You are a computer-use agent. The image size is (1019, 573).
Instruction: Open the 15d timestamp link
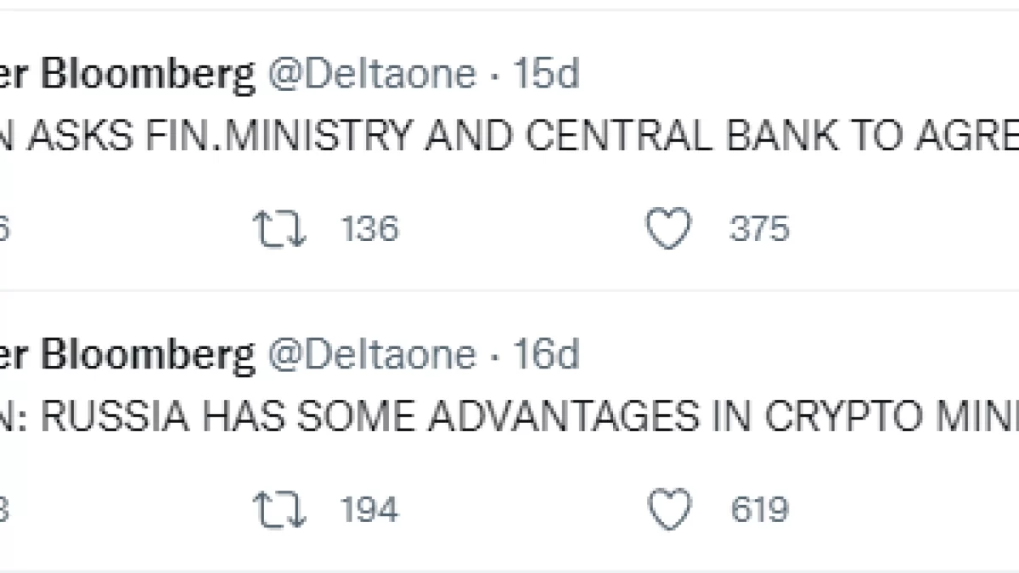click(x=547, y=75)
